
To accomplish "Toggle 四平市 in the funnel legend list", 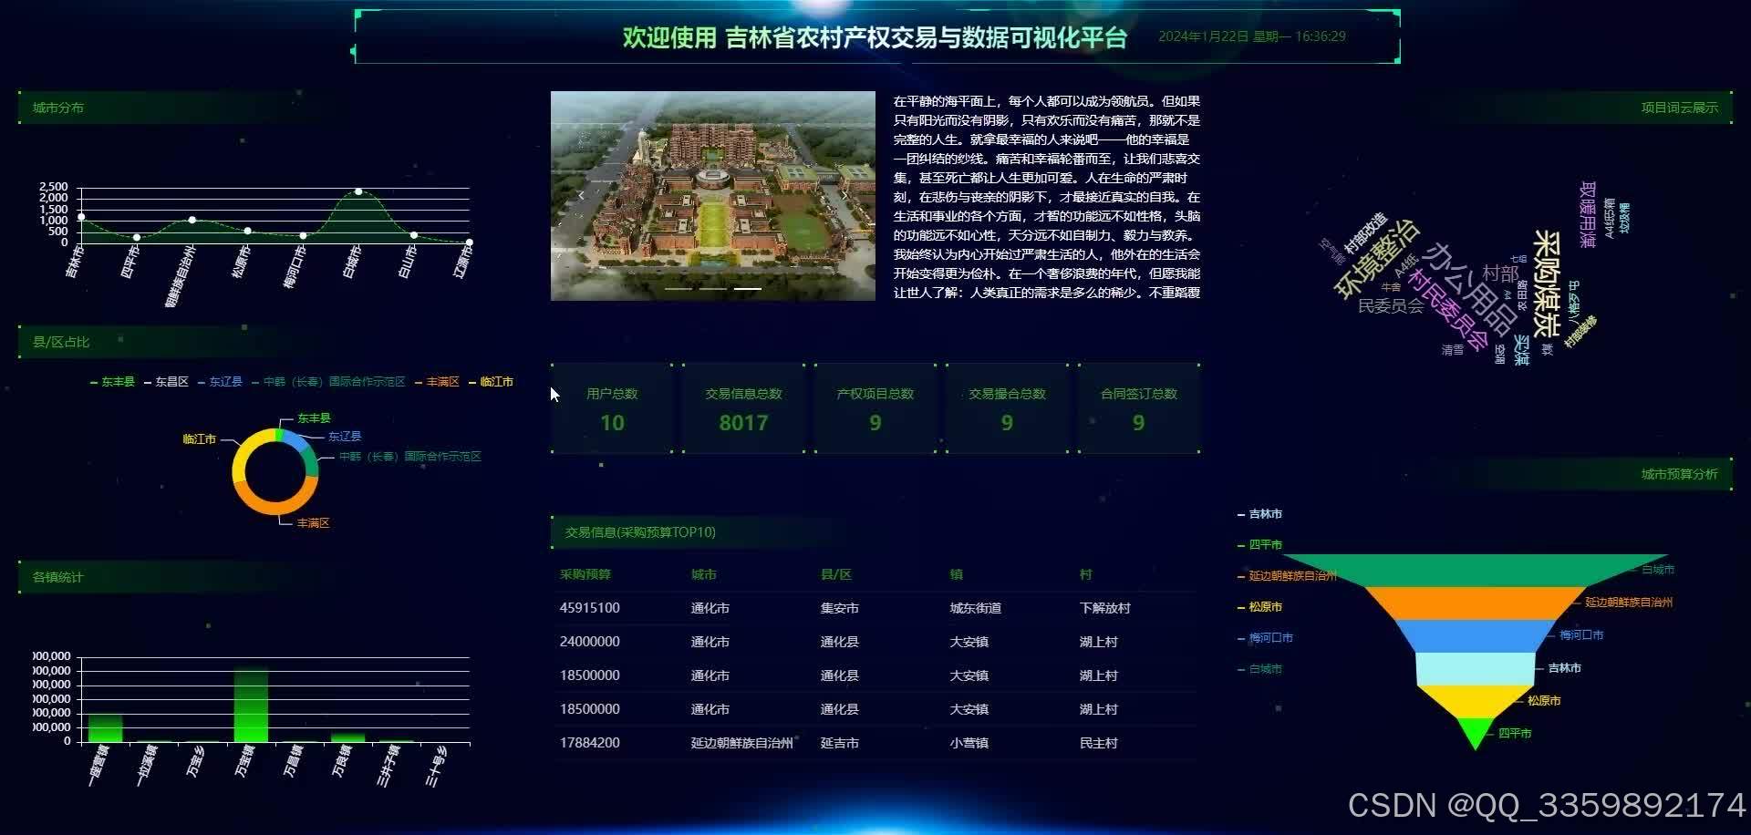I will [x=1259, y=545].
